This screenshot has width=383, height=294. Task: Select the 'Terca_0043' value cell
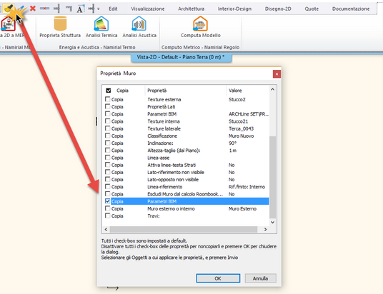(x=241, y=128)
